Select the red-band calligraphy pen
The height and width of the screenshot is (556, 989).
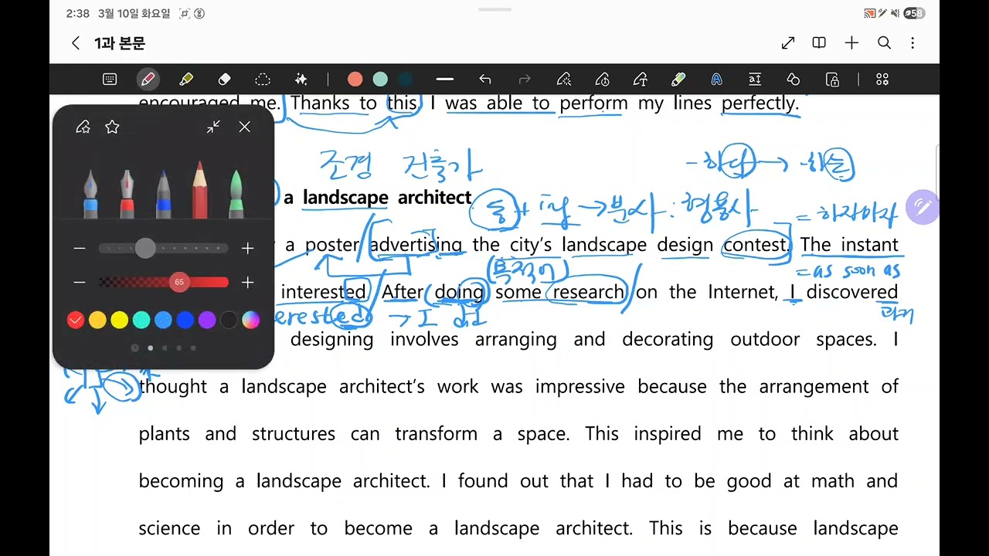click(x=127, y=193)
